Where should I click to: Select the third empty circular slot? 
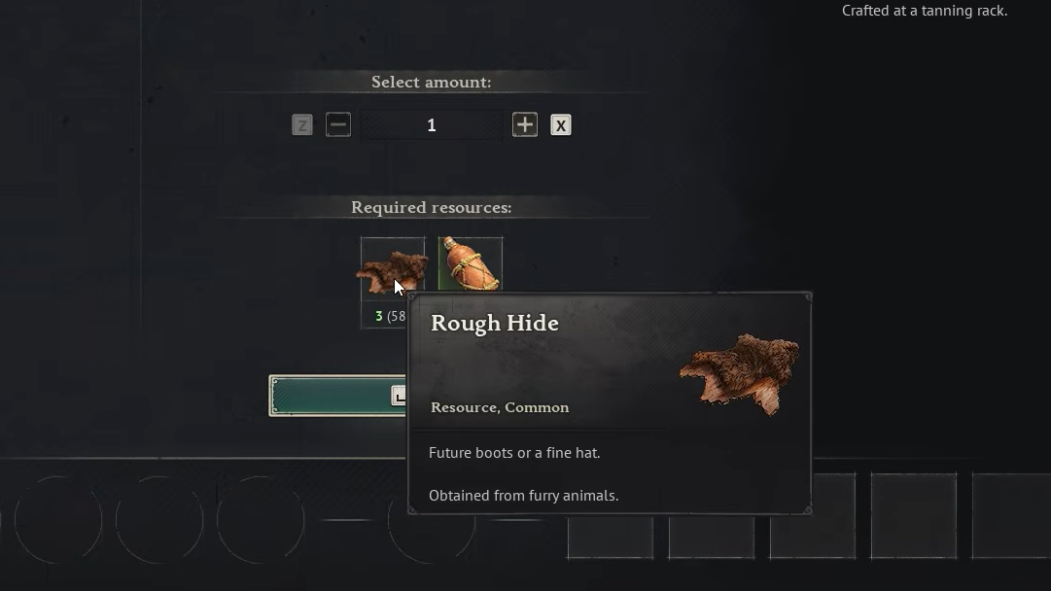pos(261,520)
